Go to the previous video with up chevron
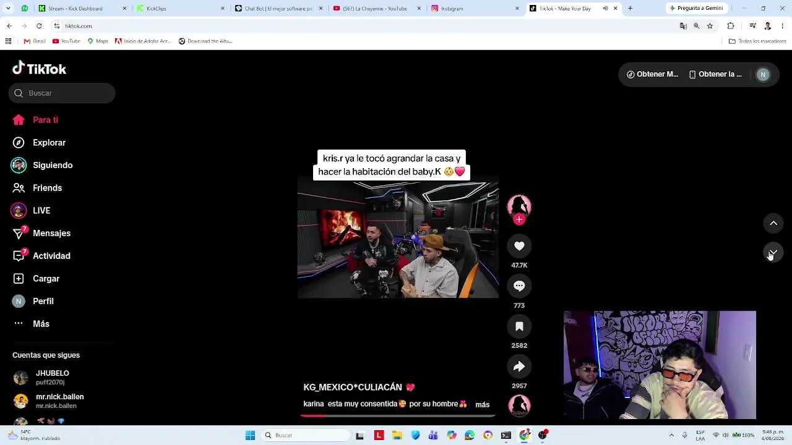 coord(773,223)
